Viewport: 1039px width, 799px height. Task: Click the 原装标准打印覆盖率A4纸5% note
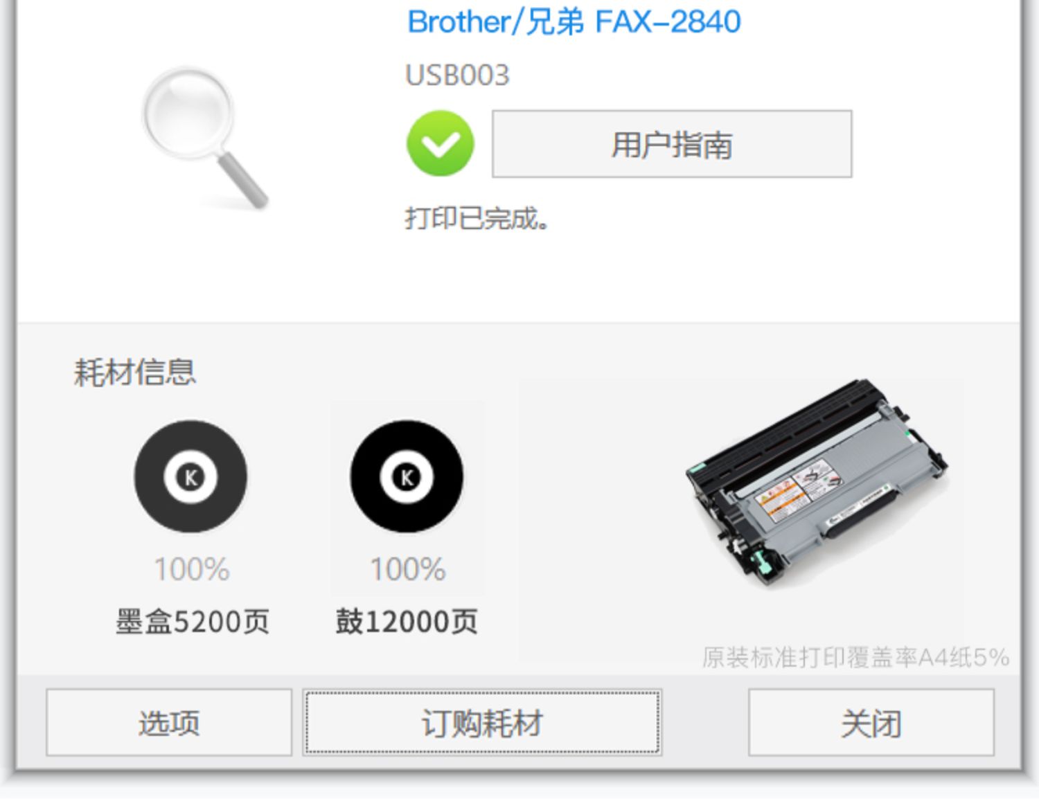pos(855,657)
